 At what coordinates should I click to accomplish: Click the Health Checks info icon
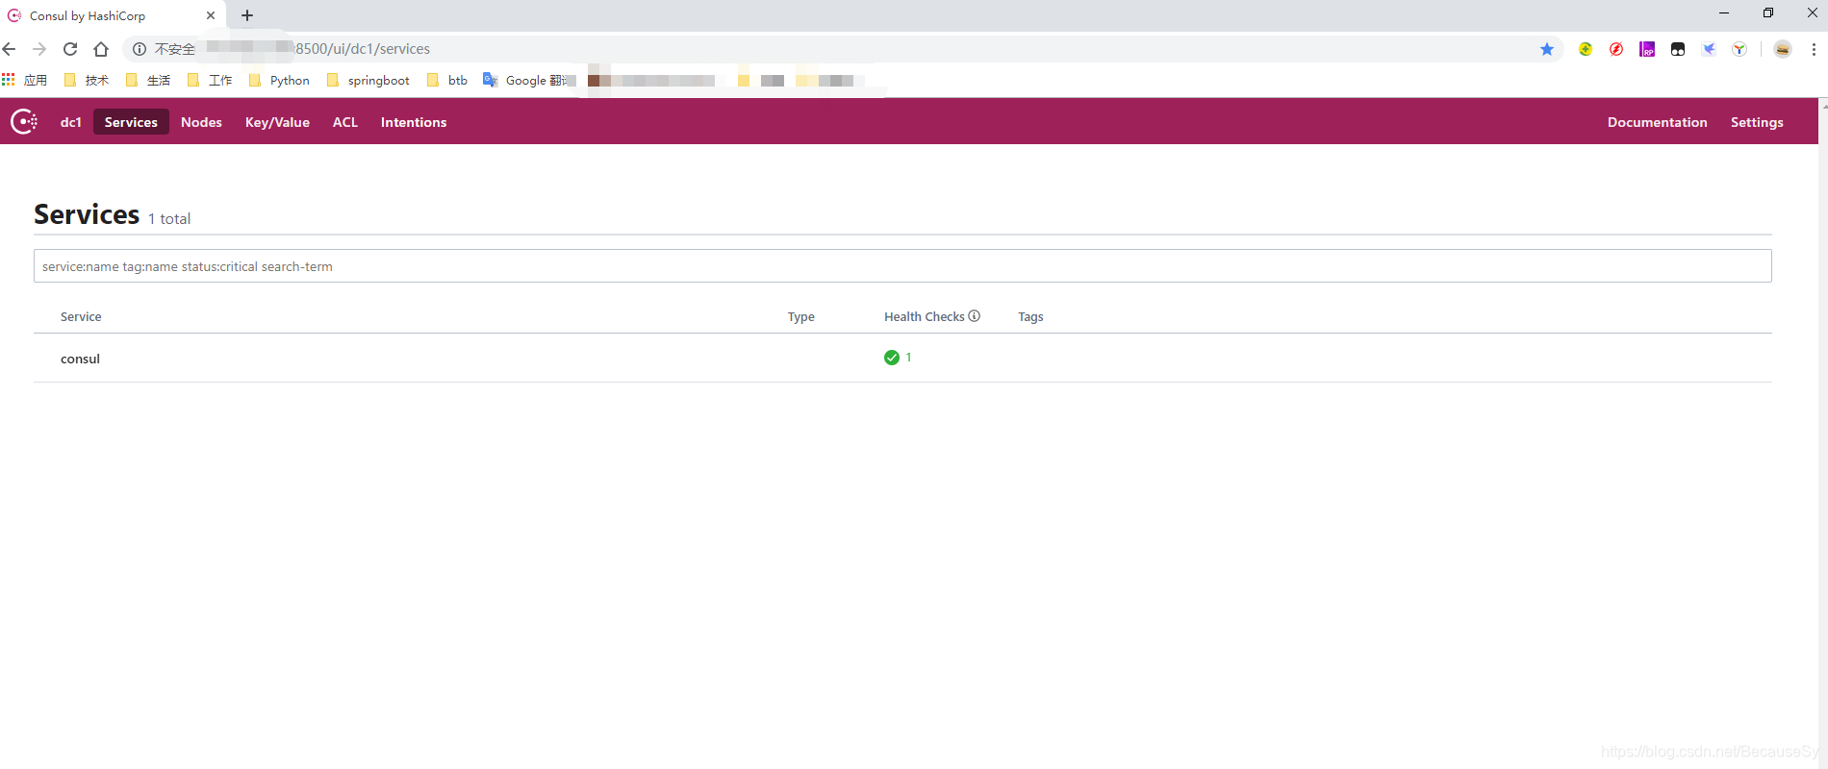point(975,315)
